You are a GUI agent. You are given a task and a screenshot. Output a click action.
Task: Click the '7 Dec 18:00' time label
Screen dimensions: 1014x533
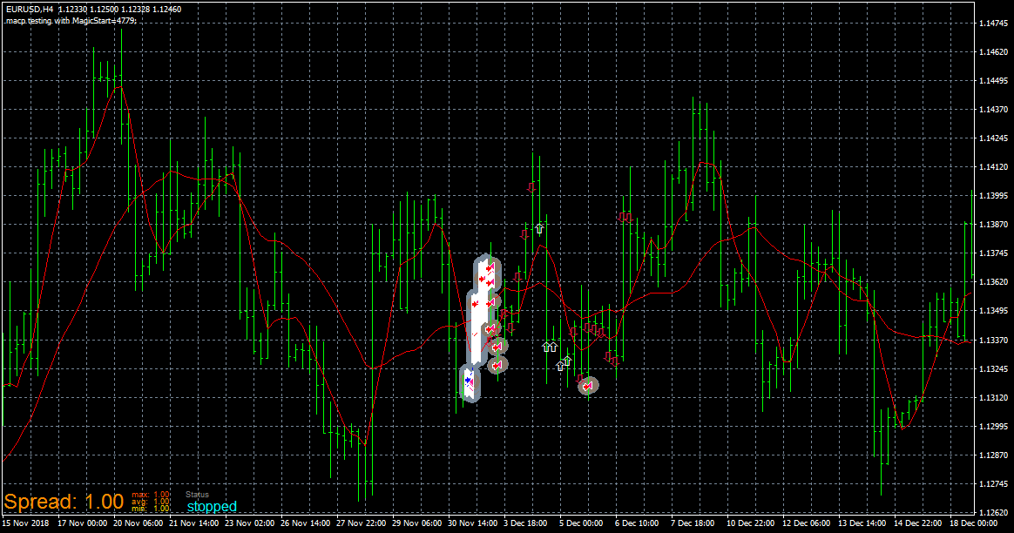tap(693, 523)
